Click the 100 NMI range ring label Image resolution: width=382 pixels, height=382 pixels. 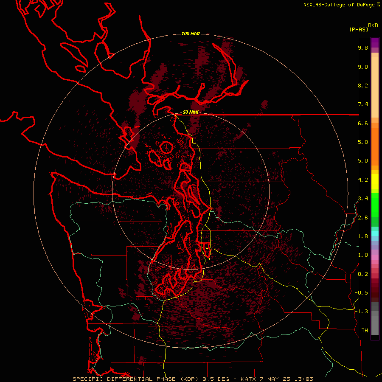tap(191, 34)
